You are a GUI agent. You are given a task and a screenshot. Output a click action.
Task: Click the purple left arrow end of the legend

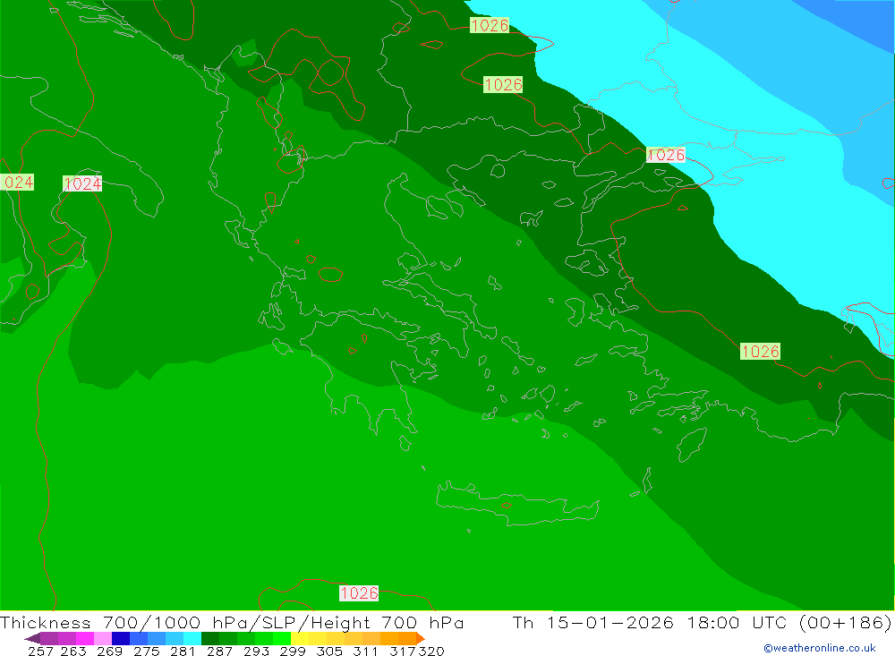(32, 638)
